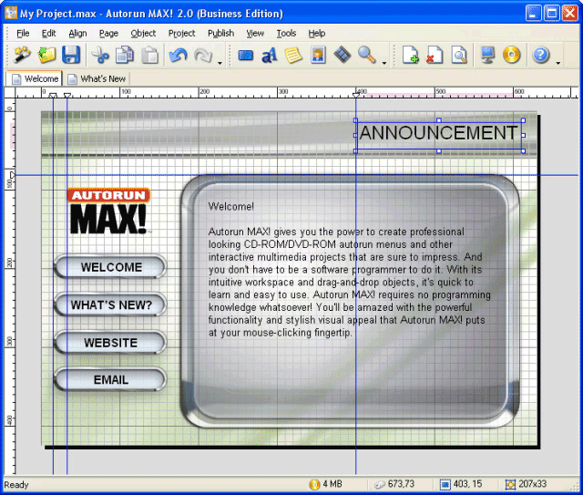583x495 pixels.
Task: Open the Align menu
Action: pos(77,33)
